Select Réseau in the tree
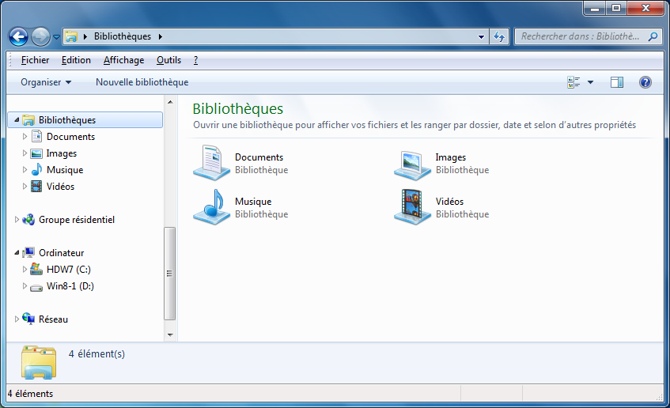 click(x=53, y=319)
